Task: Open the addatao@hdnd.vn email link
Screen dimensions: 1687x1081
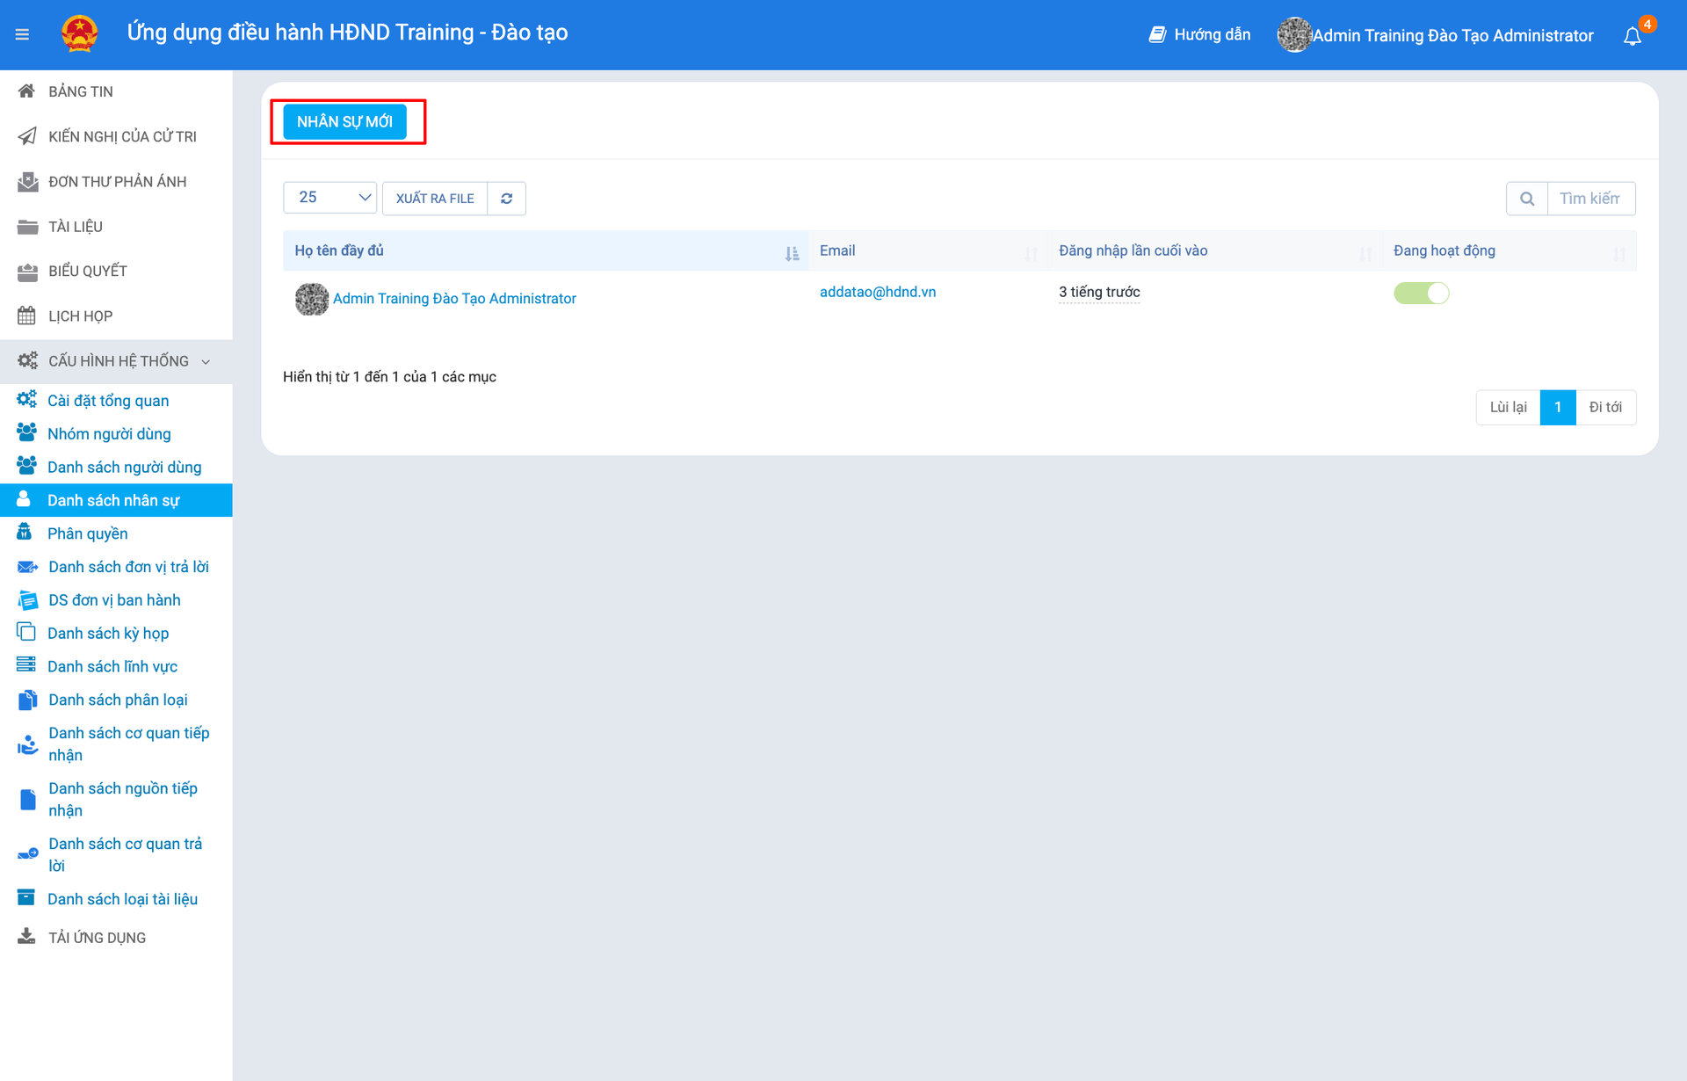Action: click(x=877, y=292)
